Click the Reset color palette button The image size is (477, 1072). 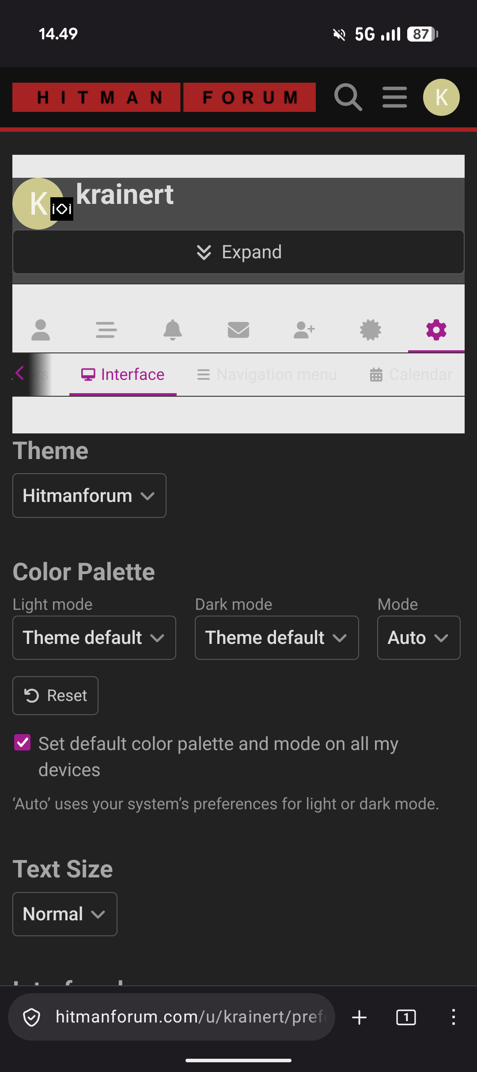[x=55, y=696]
